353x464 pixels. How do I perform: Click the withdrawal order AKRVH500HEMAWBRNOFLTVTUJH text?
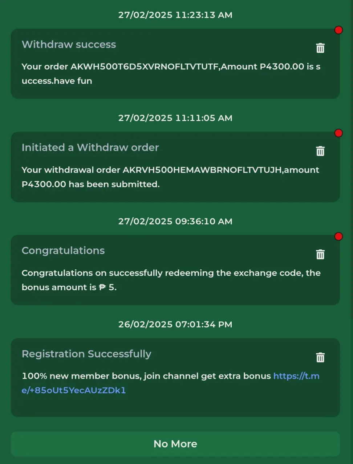tap(170, 177)
